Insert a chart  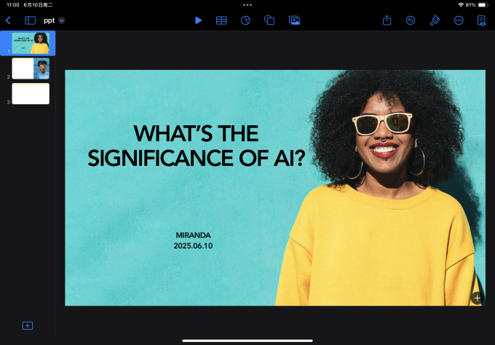(245, 20)
